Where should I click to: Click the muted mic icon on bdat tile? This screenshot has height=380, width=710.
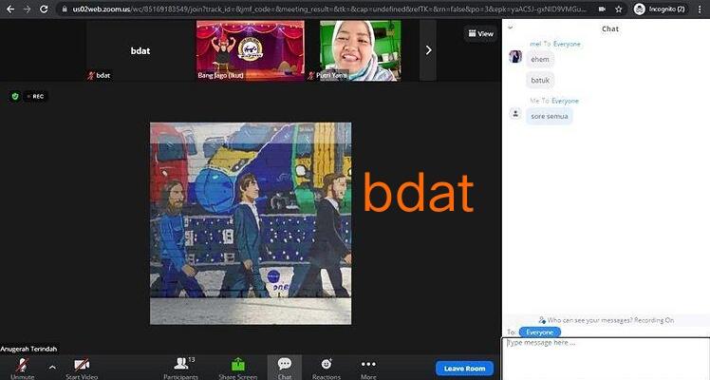(x=90, y=76)
